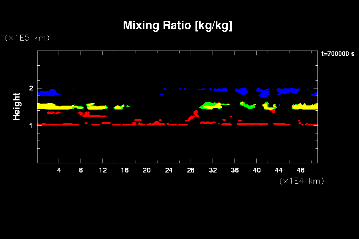Click the y-axis tick label "2"
The height and width of the screenshot is (239, 359).
pos(31,88)
